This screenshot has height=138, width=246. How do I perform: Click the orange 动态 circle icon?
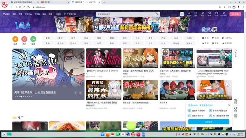coord(15,39)
